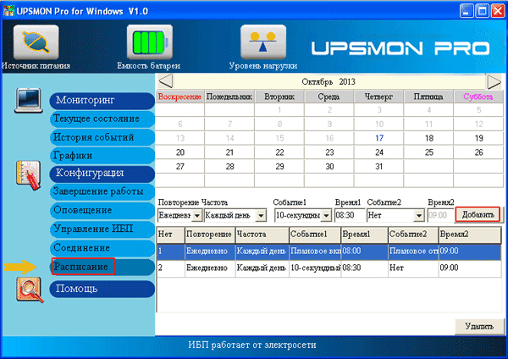Click '10-секундный' cell in row 2

(x=315, y=268)
